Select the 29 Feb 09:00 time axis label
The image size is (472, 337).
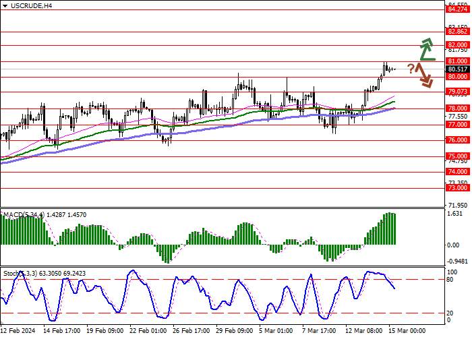(235, 331)
